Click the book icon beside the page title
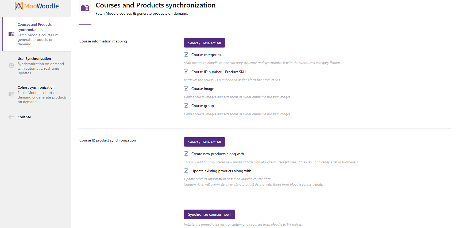Image resolution: width=459 pixels, height=228 pixels. tap(85, 8)
